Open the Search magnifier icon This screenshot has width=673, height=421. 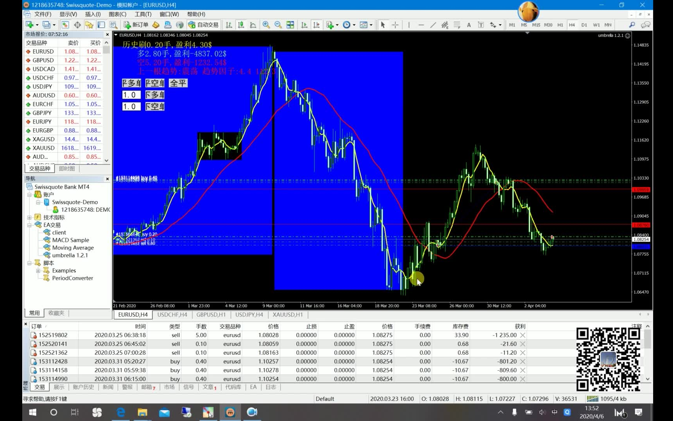click(x=632, y=25)
